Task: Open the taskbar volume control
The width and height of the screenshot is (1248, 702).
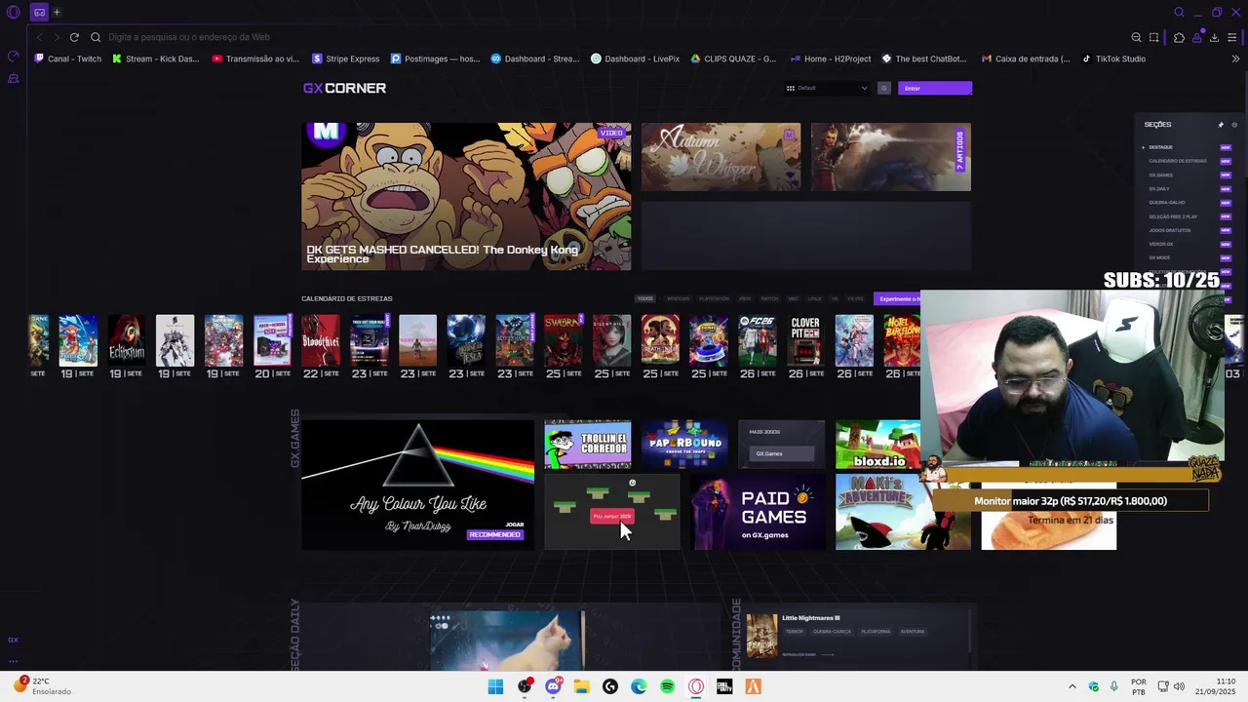Action: [x=1179, y=686]
